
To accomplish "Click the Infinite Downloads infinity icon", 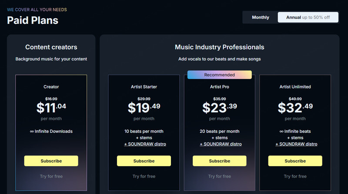I will coord(32,131).
